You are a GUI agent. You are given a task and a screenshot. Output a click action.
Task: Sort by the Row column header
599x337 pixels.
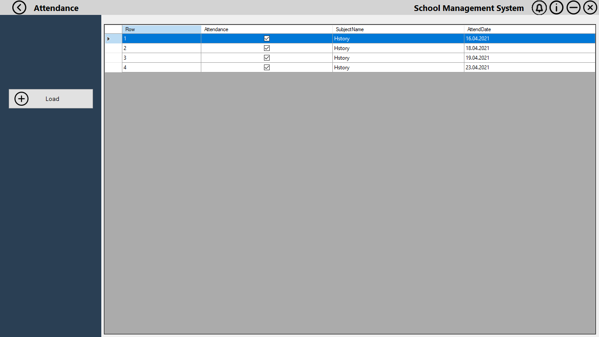pos(161,29)
